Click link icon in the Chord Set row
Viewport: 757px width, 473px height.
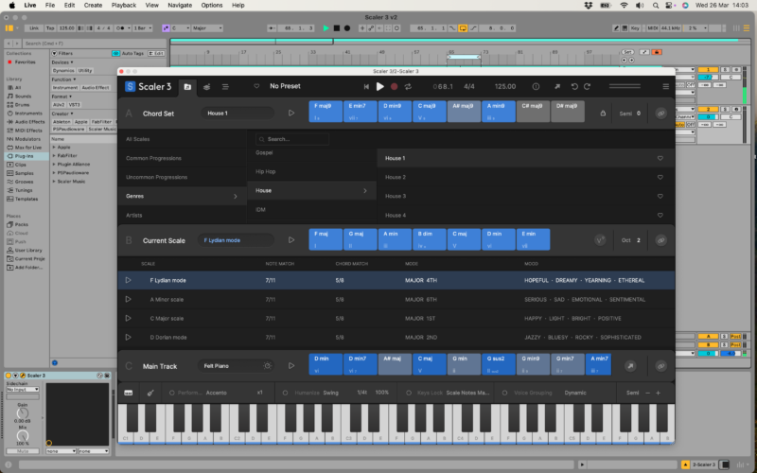(660, 114)
